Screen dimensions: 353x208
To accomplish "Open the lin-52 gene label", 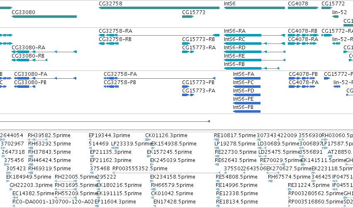I will click(x=339, y=12).
